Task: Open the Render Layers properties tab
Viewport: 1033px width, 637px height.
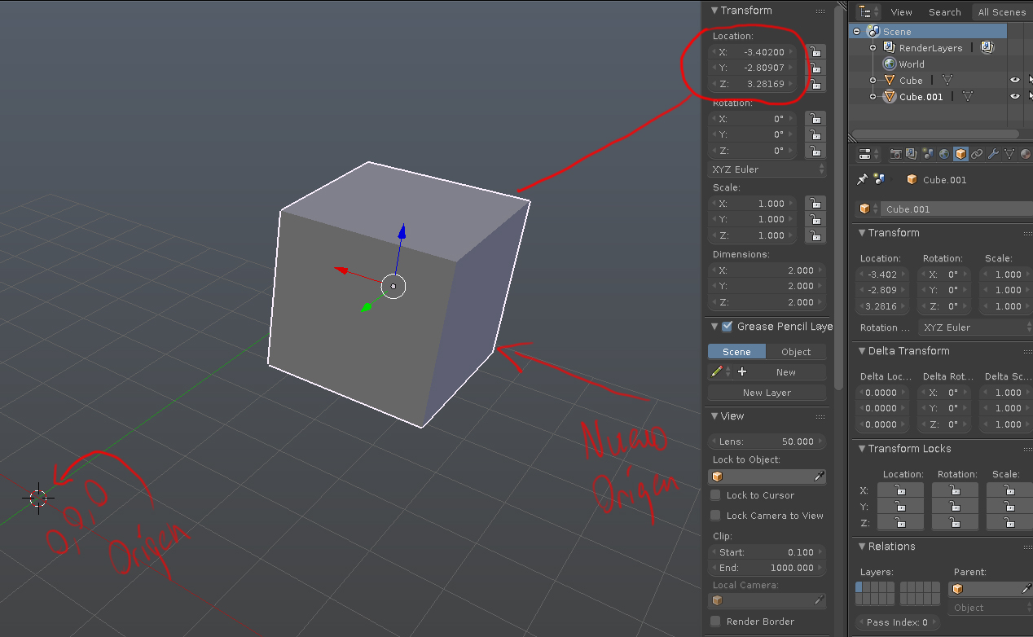Action: tap(912, 154)
